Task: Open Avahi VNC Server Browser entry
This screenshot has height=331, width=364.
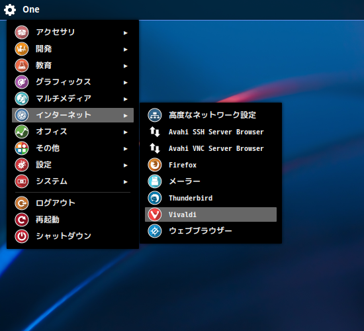Action: 210,148
